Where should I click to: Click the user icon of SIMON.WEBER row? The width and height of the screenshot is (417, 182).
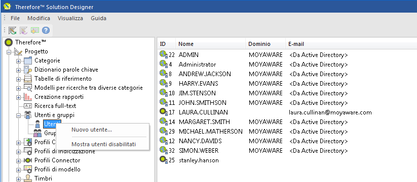tap(164, 151)
